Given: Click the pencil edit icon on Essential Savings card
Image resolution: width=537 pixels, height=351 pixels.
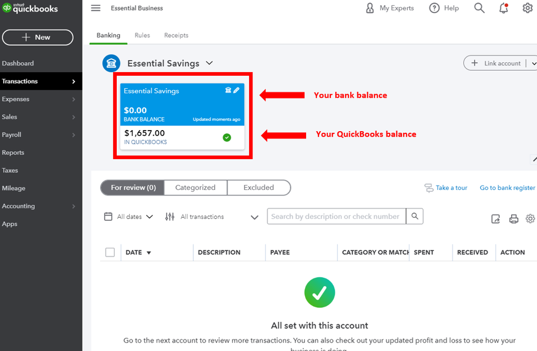Looking at the screenshot, I should (236, 90).
